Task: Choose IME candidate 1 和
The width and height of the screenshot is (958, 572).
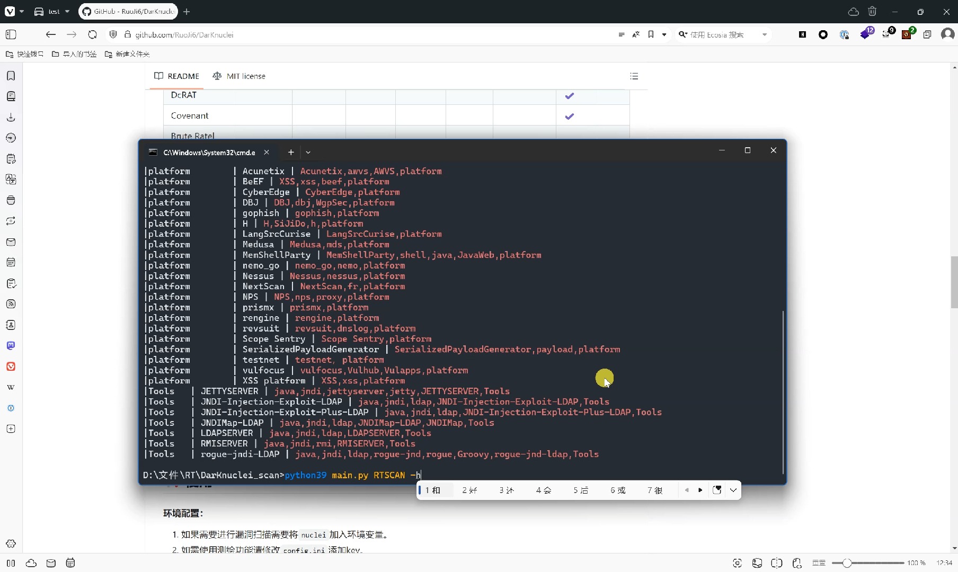Action: pos(433,490)
